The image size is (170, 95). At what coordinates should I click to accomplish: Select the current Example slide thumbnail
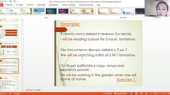coord(9,66)
